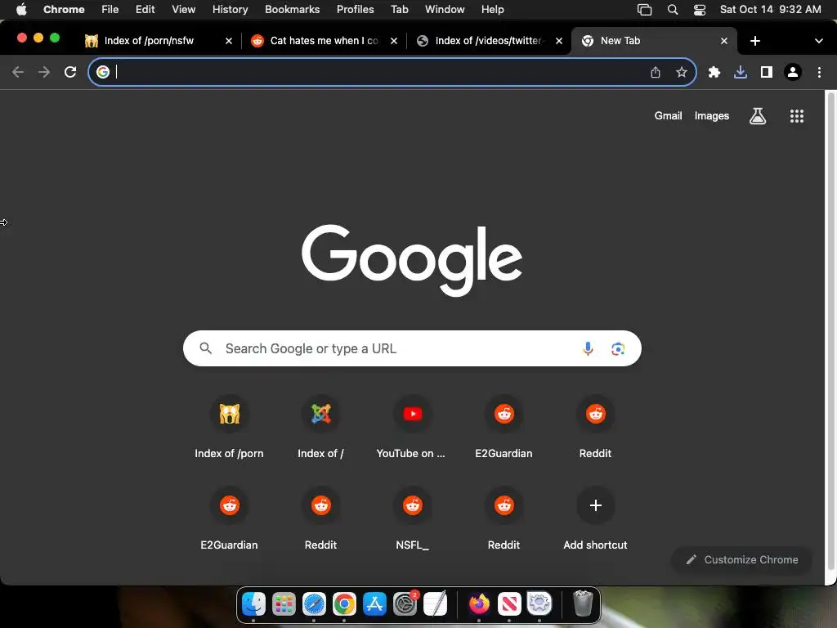
Task: Open the Apple menu
Action: click(21, 9)
